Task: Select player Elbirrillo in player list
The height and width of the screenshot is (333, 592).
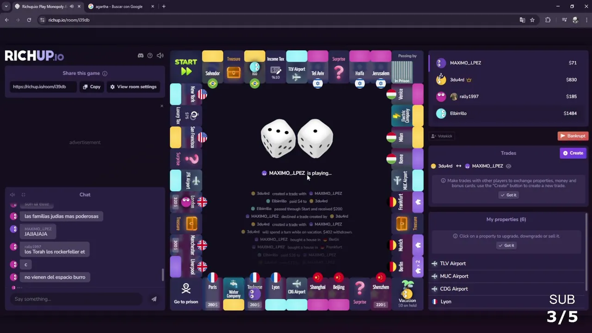Action: [507, 113]
